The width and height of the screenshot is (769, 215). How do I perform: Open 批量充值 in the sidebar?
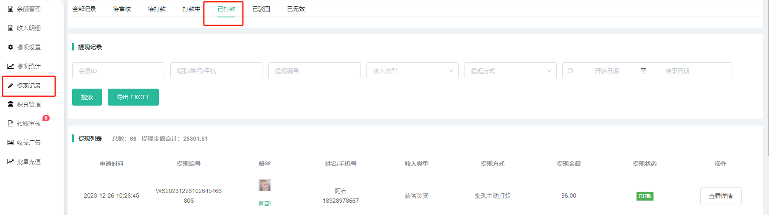(29, 162)
